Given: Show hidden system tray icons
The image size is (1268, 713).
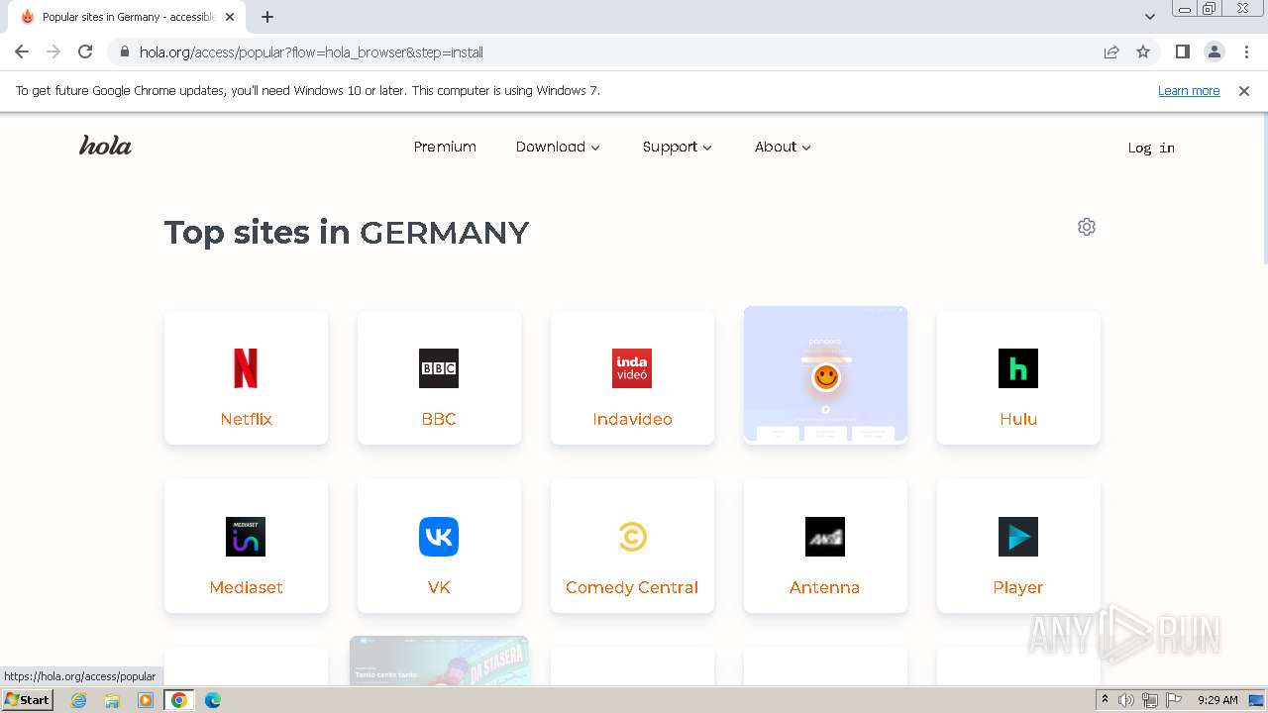Looking at the screenshot, I should [1105, 700].
